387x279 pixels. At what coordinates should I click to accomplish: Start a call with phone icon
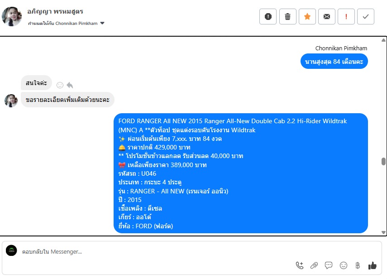coord(300,265)
